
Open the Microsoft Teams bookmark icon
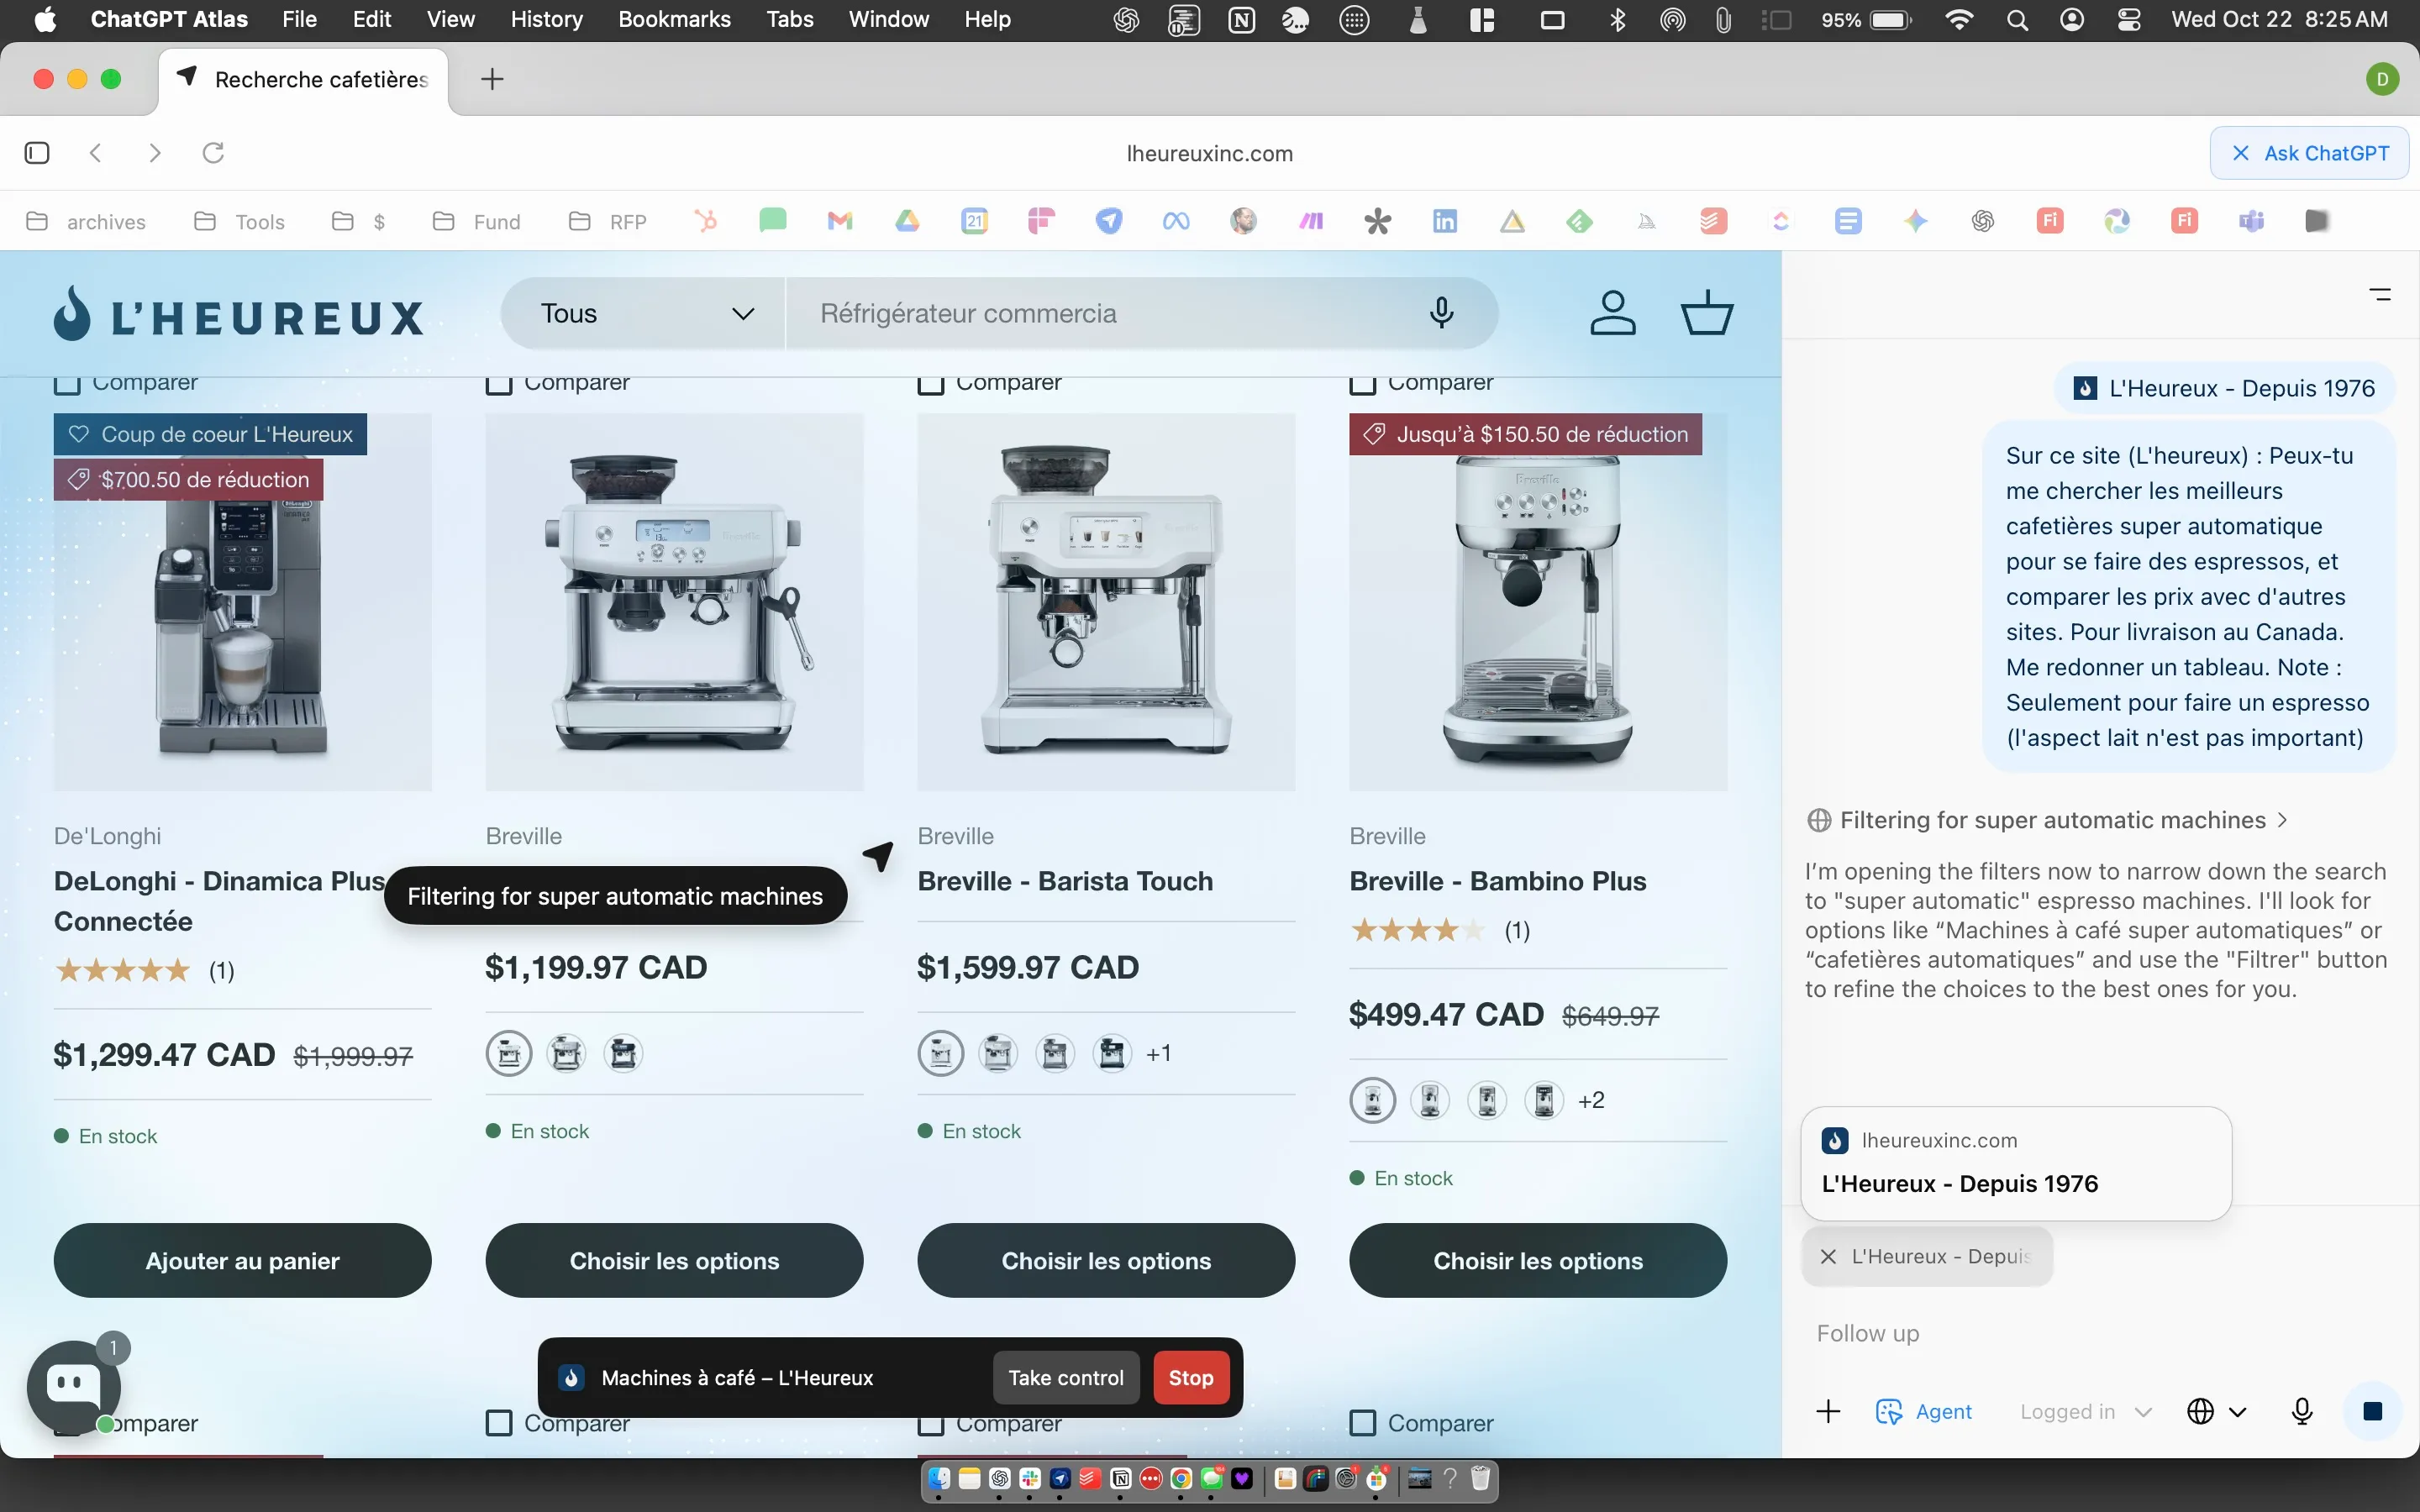point(2252,221)
